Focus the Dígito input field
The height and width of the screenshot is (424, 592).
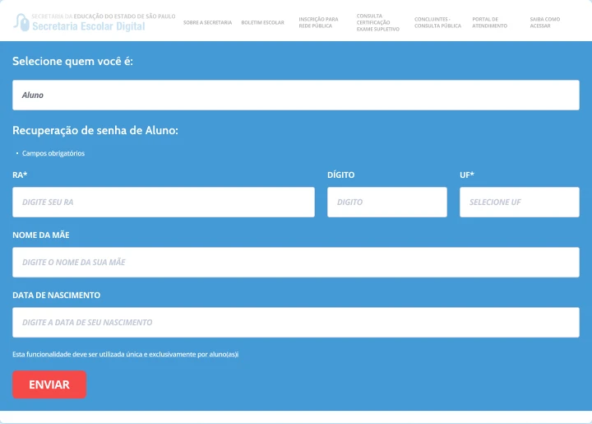point(387,203)
